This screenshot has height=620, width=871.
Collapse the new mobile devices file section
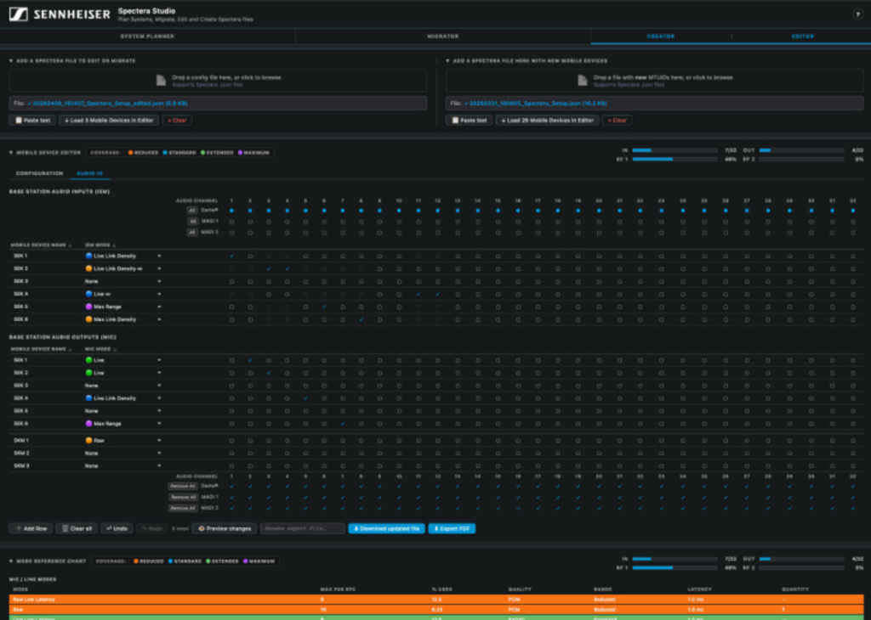coord(447,61)
